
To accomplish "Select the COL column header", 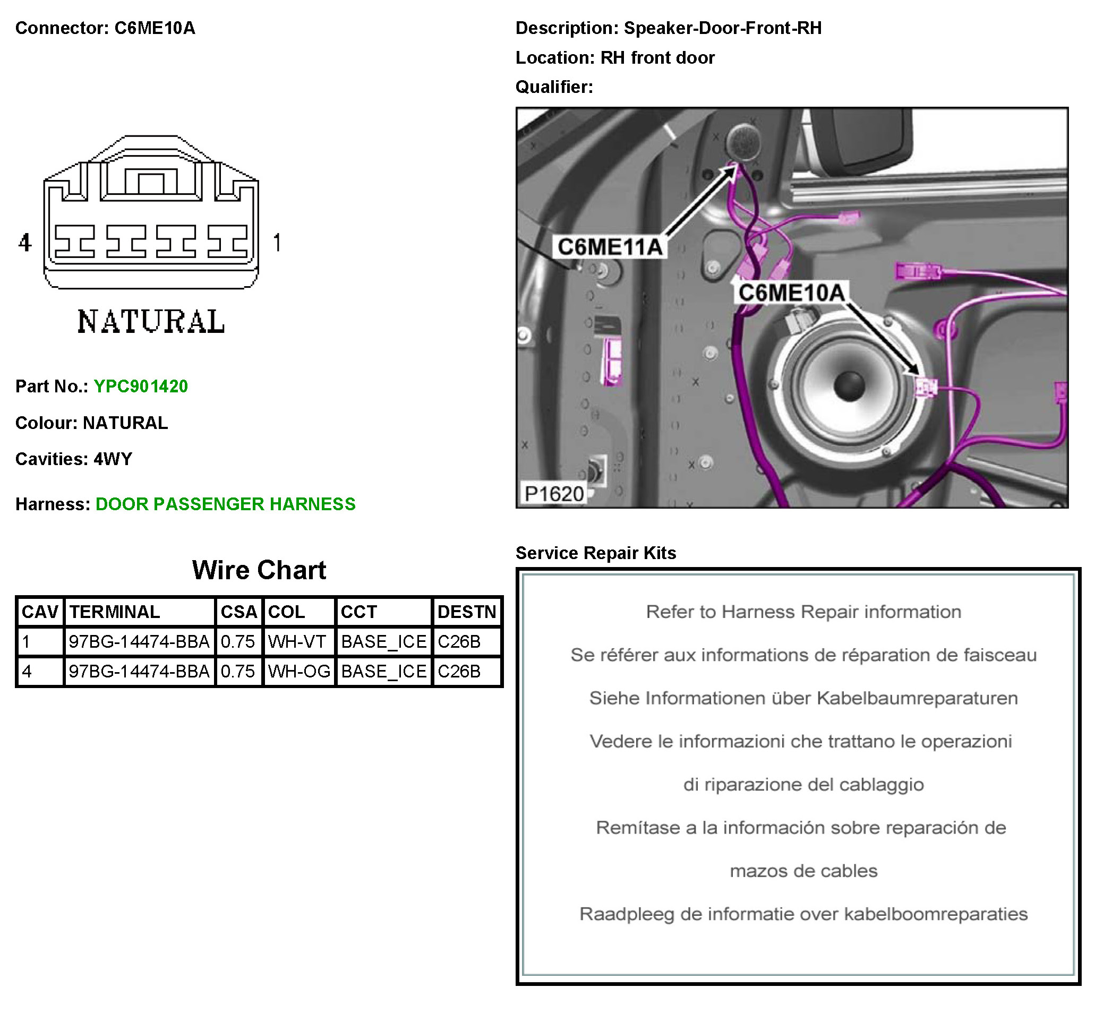I will (x=286, y=612).
